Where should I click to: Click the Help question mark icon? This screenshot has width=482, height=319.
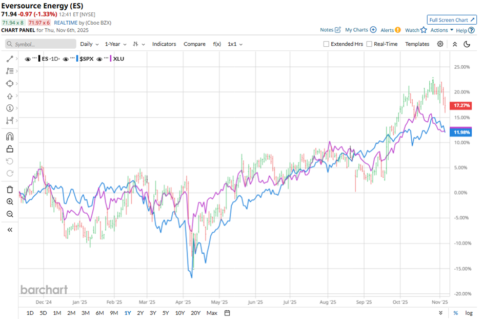tap(471, 30)
